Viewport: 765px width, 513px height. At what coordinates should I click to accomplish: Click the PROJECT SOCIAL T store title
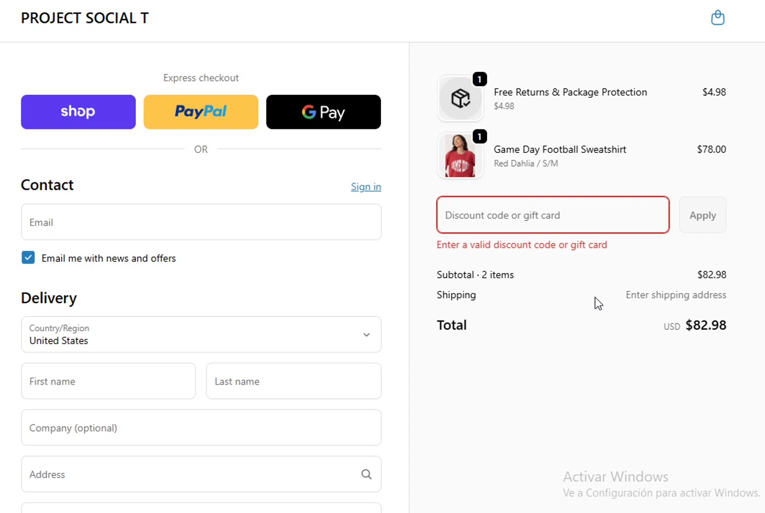point(85,18)
